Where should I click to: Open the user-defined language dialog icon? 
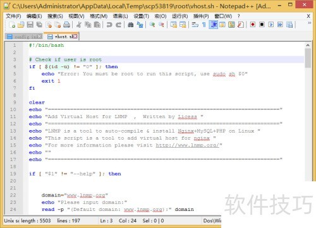(222, 25)
